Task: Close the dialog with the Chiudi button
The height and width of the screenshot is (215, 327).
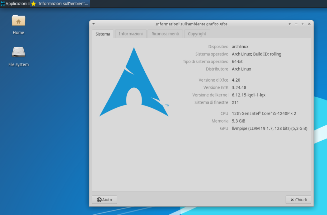Action: (298, 200)
